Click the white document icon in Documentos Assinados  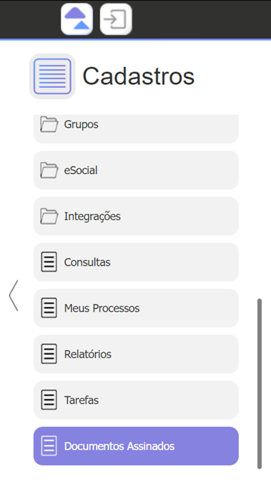[49, 446]
